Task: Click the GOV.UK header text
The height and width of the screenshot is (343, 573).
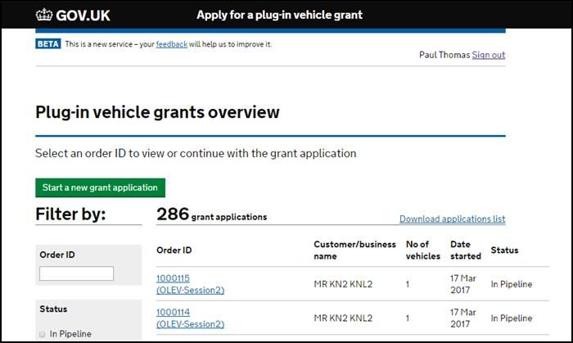Action: coord(83,16)
